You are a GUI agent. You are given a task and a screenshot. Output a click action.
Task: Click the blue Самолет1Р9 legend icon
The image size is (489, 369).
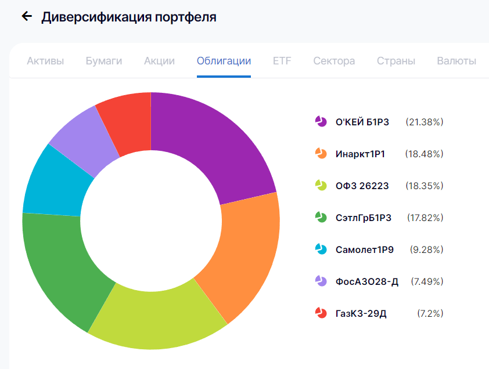tap(321, 249)
